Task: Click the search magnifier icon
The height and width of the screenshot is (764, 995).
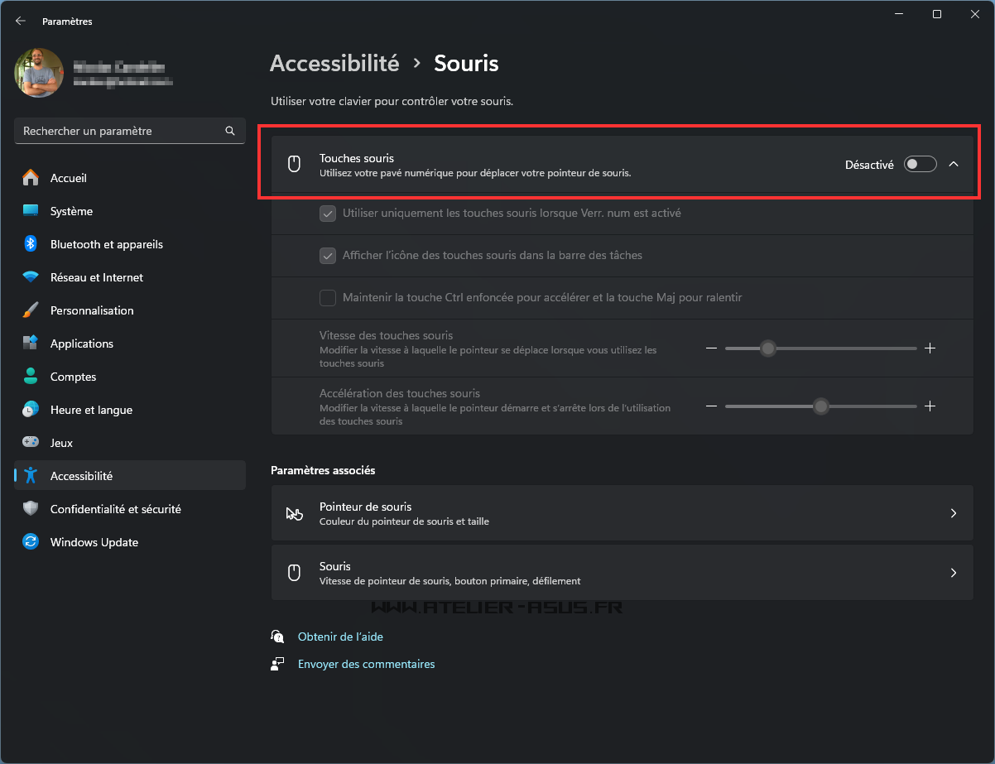Action: coord(230,131)
